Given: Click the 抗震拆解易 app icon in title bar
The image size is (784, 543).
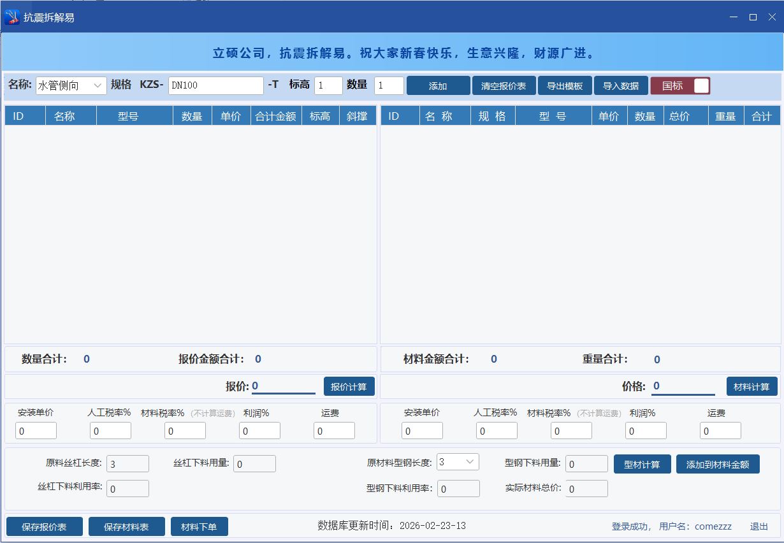Looking at the screenshot, I should click(10, 17).
